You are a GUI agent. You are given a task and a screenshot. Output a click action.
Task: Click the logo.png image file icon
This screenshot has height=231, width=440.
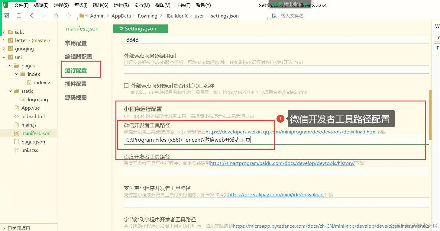pos(23,99)
